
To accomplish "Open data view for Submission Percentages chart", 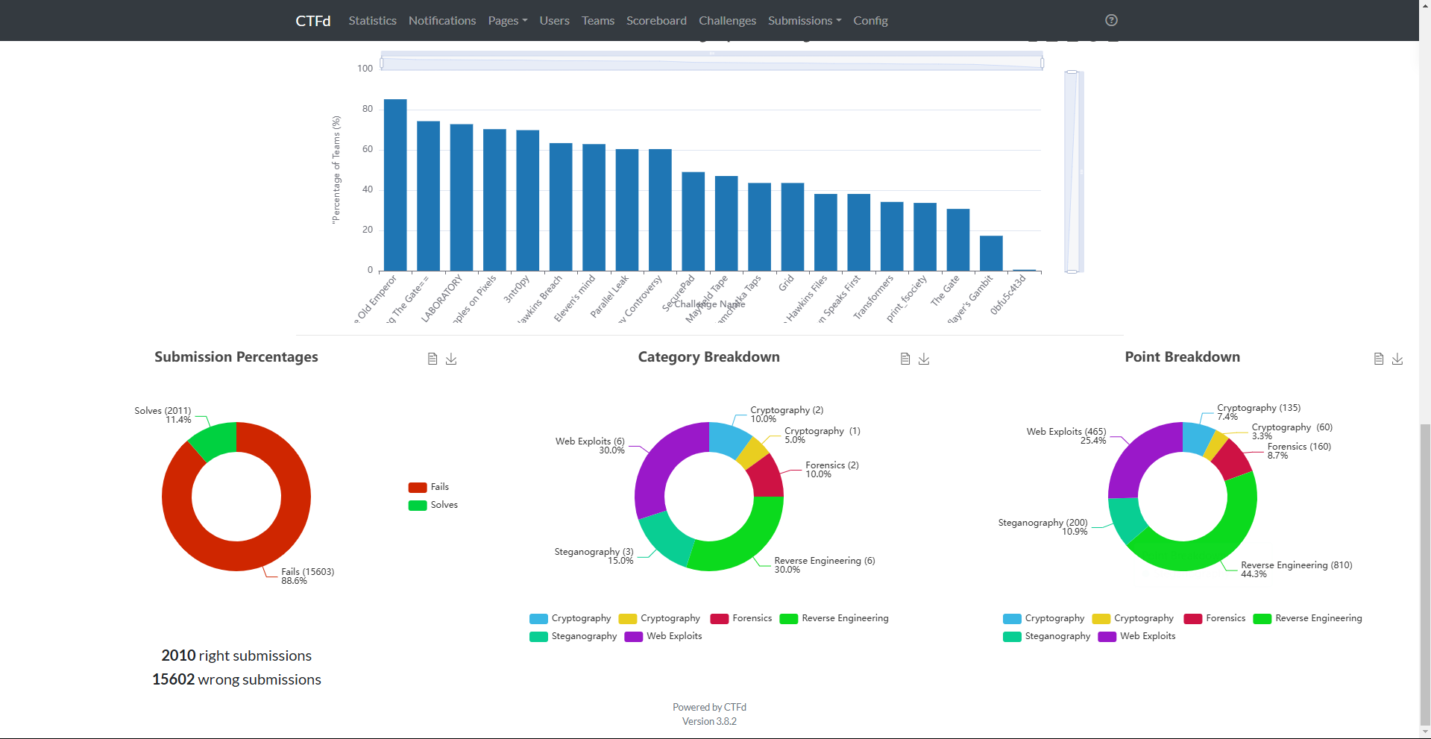I will click(x=433, y=359).
